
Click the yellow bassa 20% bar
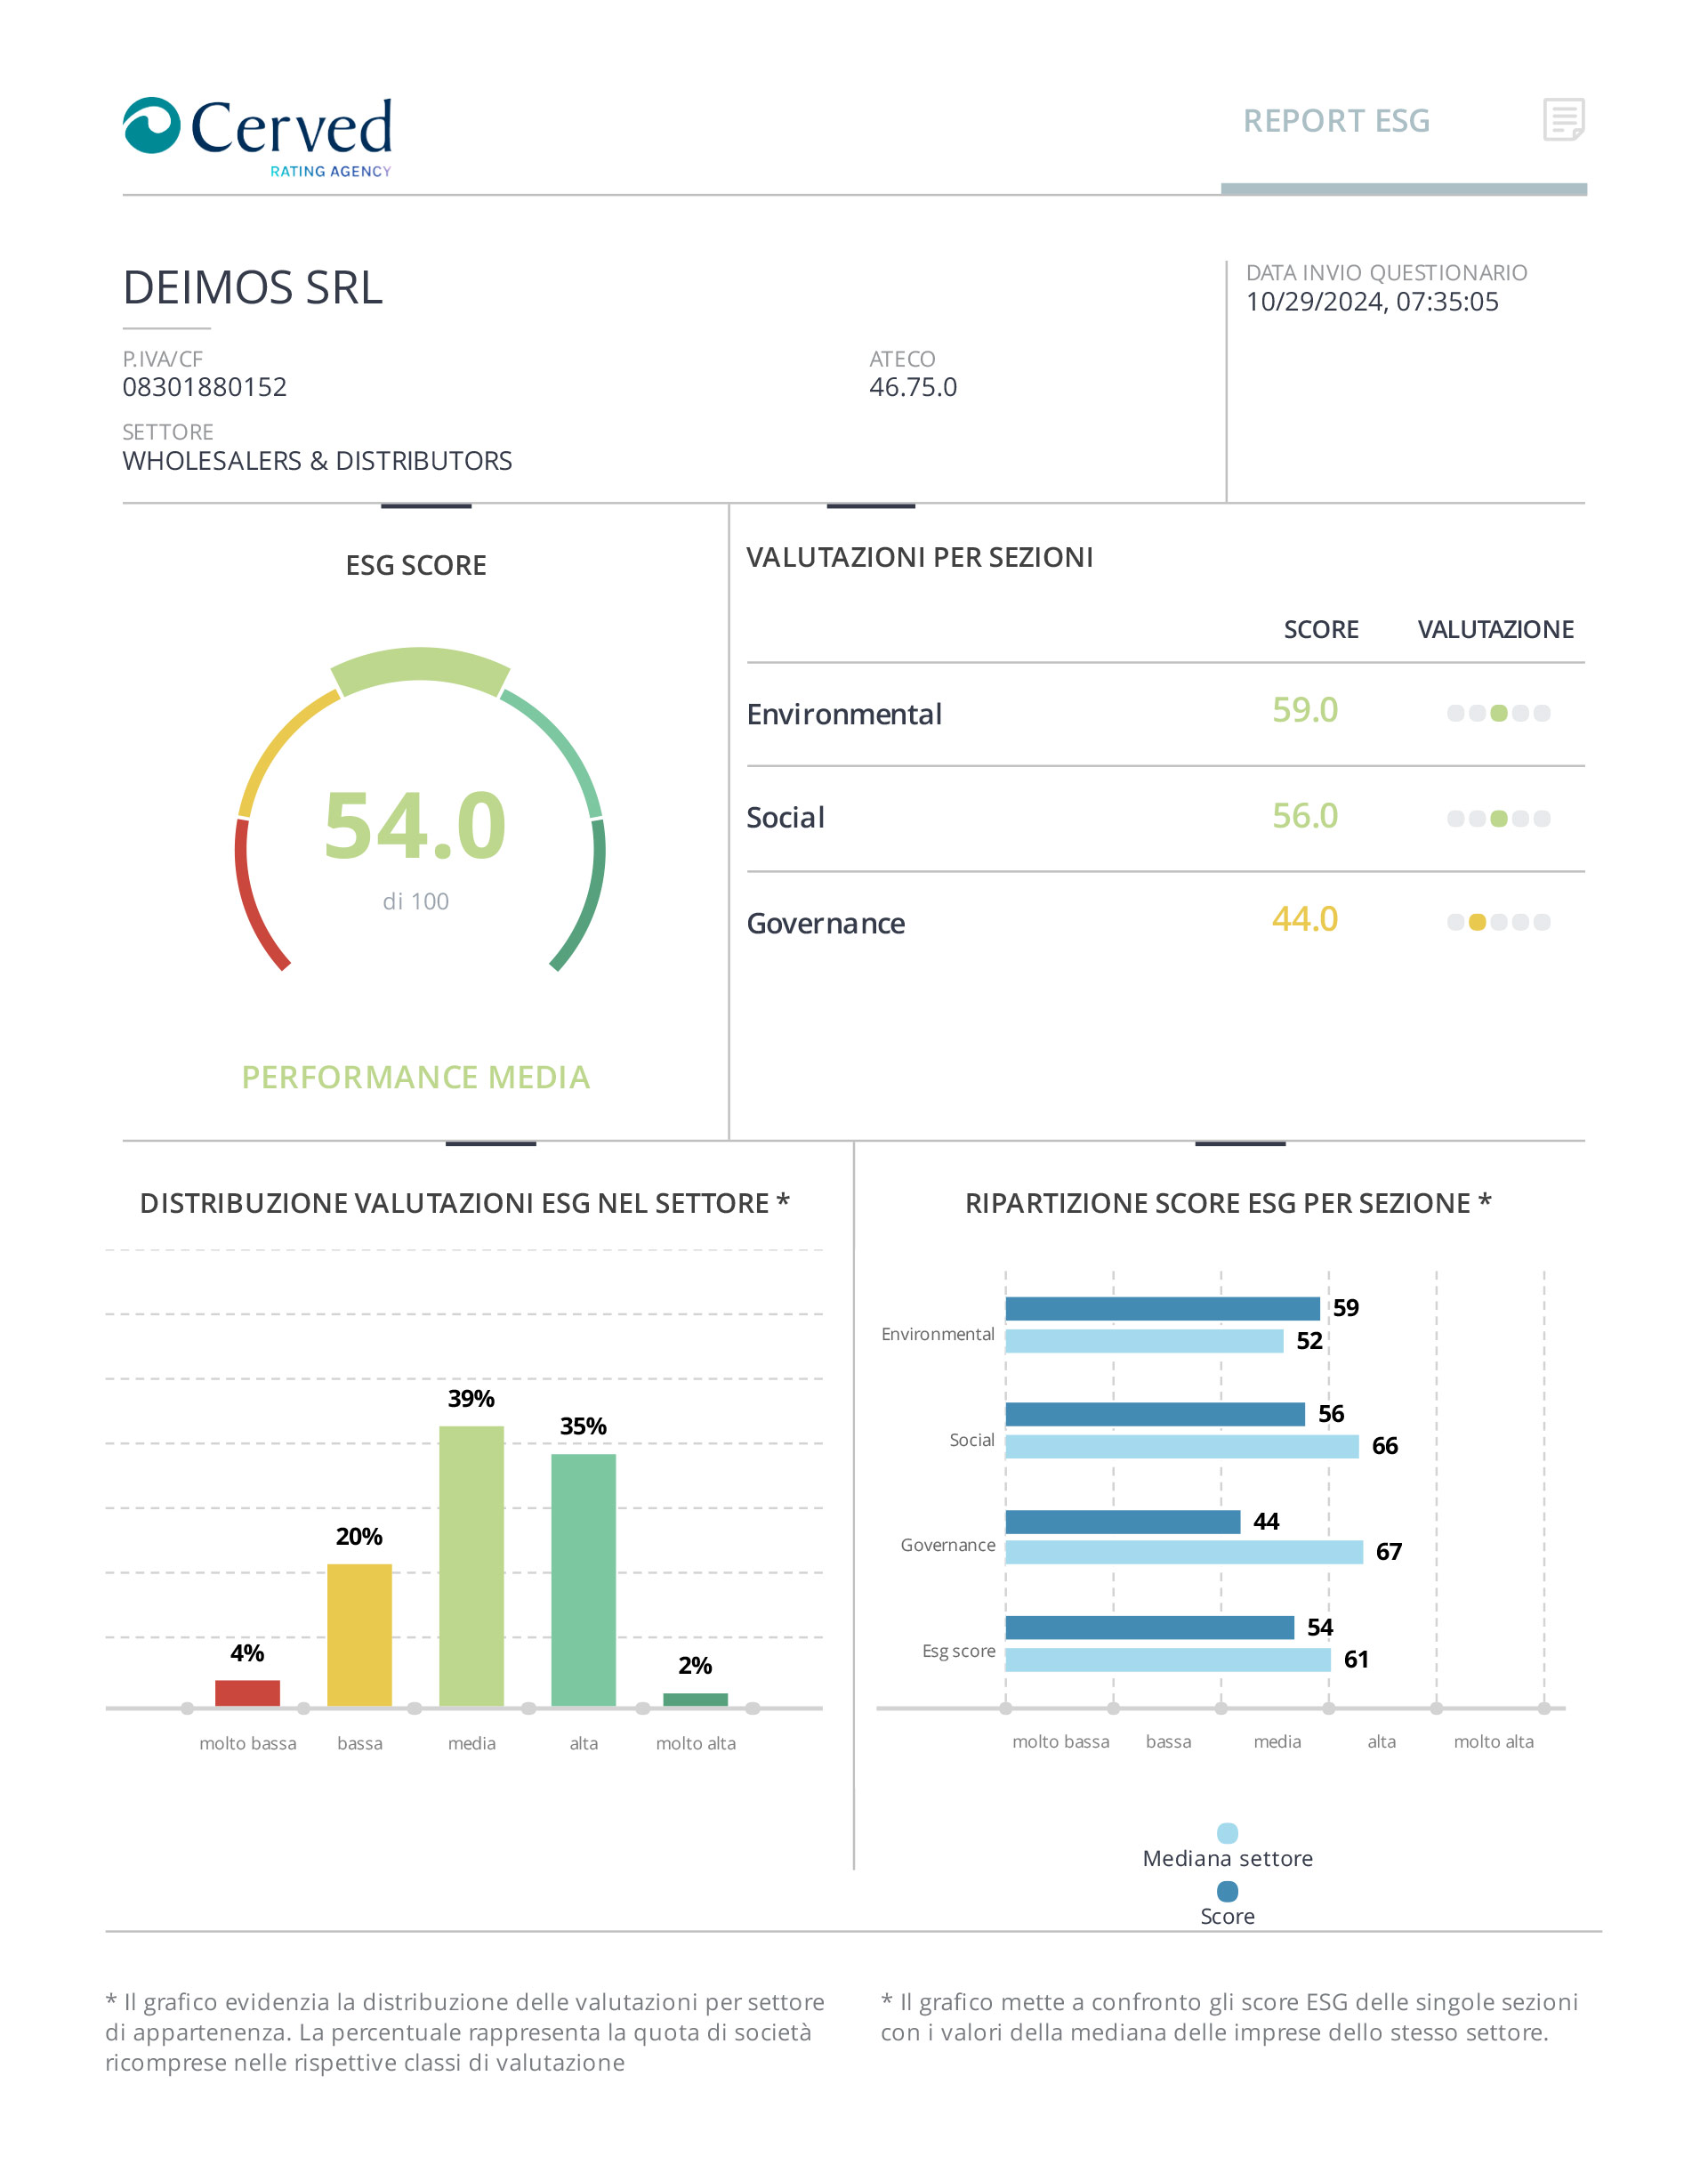(360, 1635)
